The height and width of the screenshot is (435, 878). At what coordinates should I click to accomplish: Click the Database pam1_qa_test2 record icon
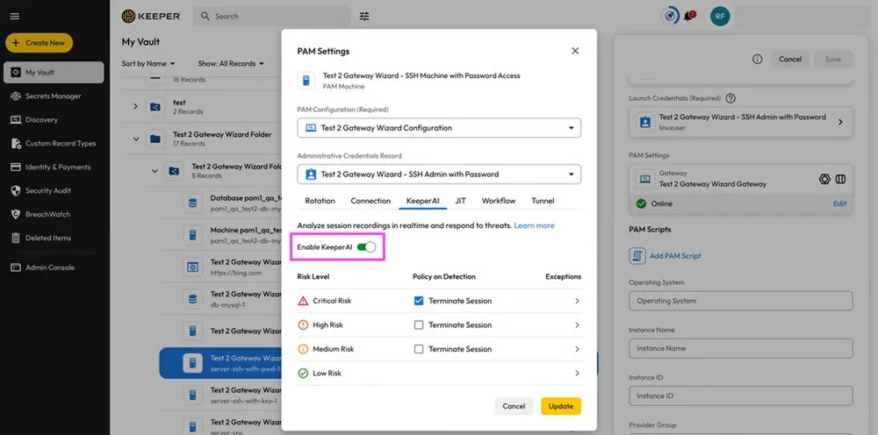pyautogui.click(x=192, y=203)
